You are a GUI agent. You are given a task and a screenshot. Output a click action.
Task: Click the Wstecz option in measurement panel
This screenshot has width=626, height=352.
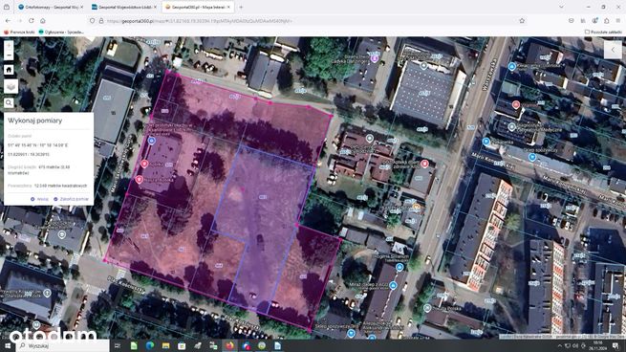pos(40,199)
